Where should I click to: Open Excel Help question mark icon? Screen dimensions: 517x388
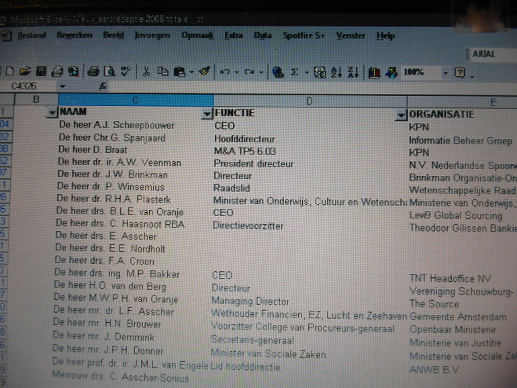460,72
